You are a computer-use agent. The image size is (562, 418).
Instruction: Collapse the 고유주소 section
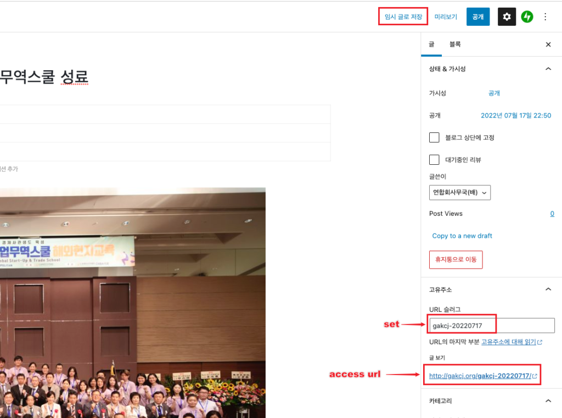pos(548,289)
